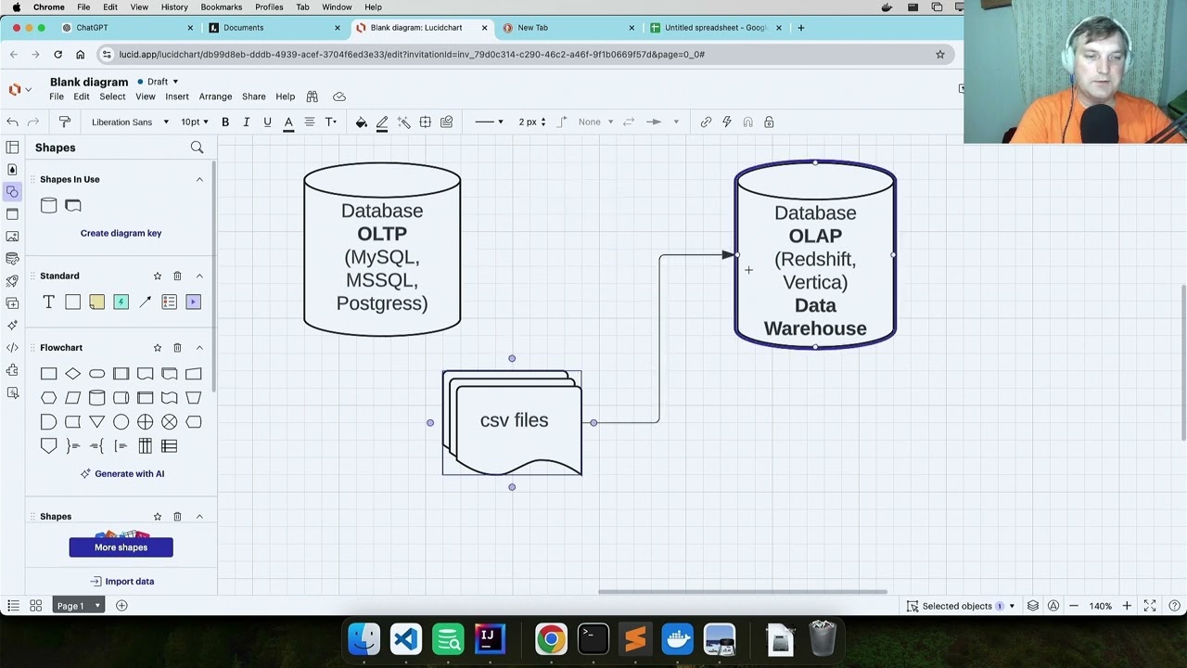This screenshot has width=1187, height=668.
Task: Search shapes with magnifier icon
Action: tap(197, 148)
